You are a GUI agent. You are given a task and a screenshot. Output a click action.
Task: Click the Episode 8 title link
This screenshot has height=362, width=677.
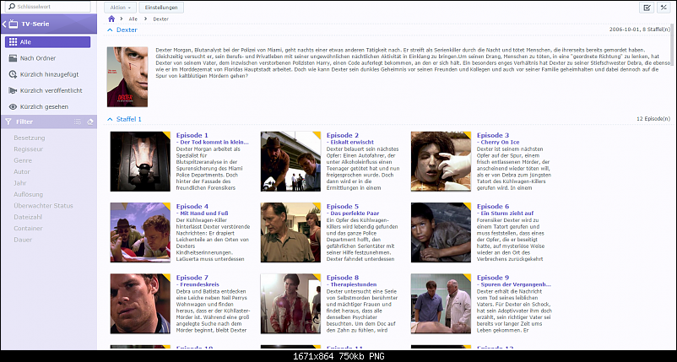coord(343,278)
